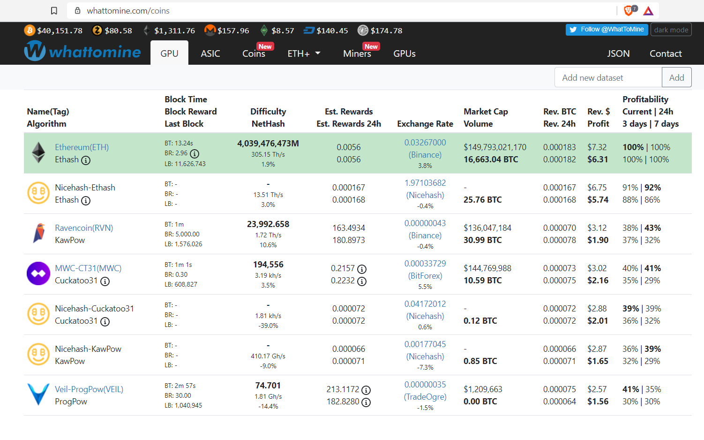The width and height of the screenshot is (704, 440).
Task: Click the Litecoin price icon
Action: [x=363, y=30]
